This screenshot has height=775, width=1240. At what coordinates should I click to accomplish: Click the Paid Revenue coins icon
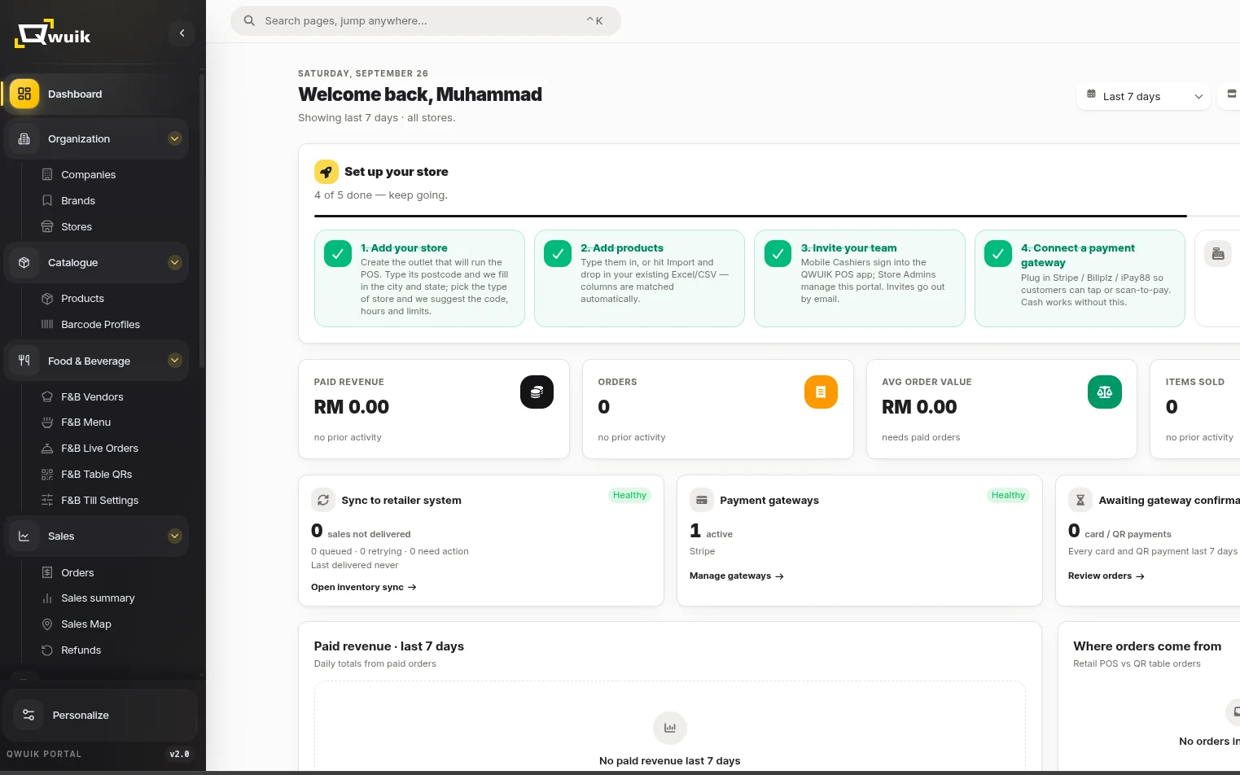point(537,392)
